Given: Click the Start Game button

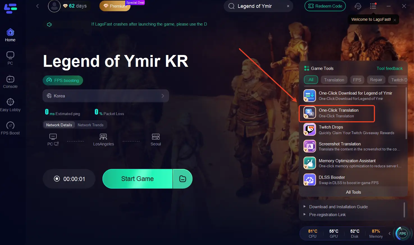Looking at the screenshot, I should click(138, 179).
